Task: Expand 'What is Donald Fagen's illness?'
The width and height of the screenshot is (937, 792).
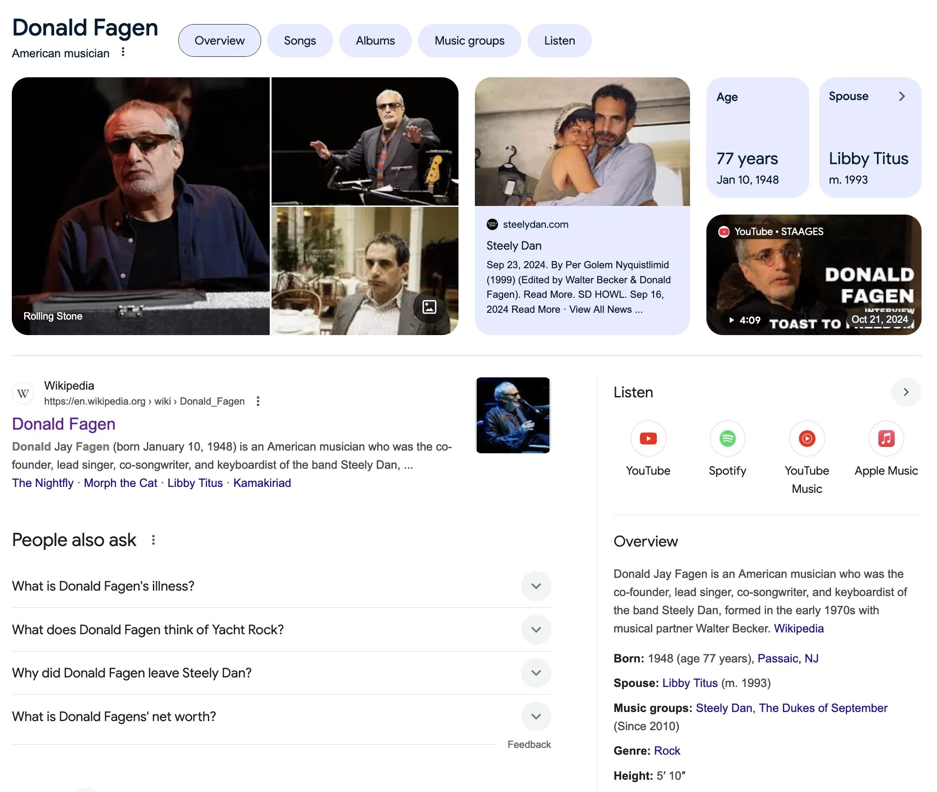Action: point(536,586)
